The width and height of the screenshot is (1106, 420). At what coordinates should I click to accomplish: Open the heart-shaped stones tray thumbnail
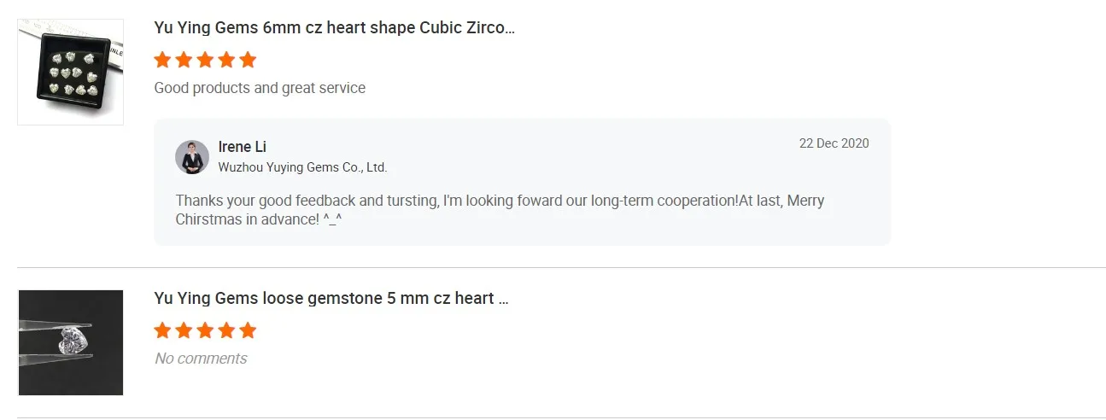click(x=71, y=73)
